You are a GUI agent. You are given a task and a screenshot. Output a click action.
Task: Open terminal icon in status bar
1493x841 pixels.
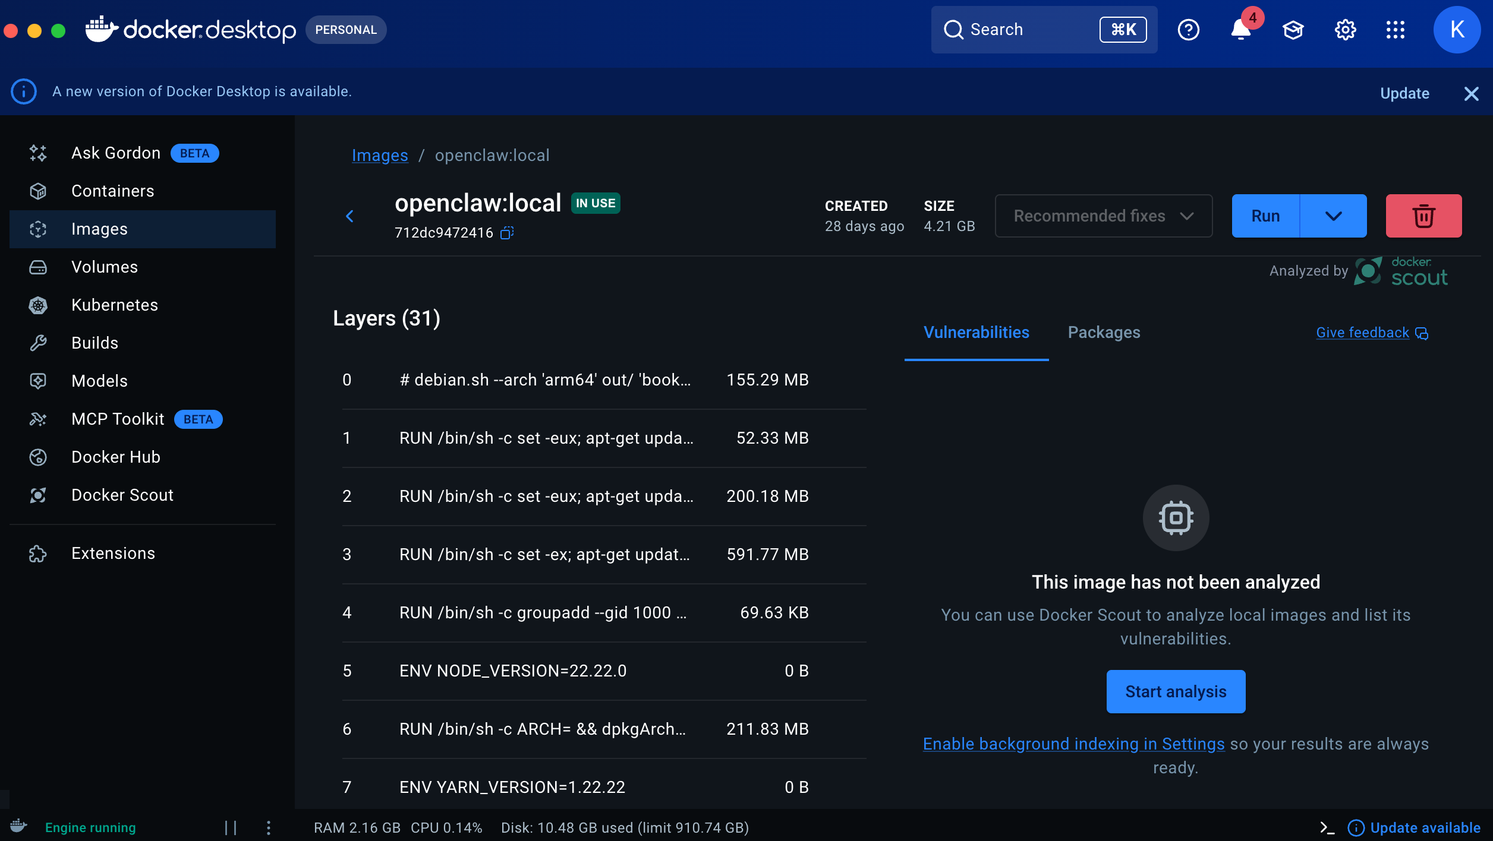1327,827
